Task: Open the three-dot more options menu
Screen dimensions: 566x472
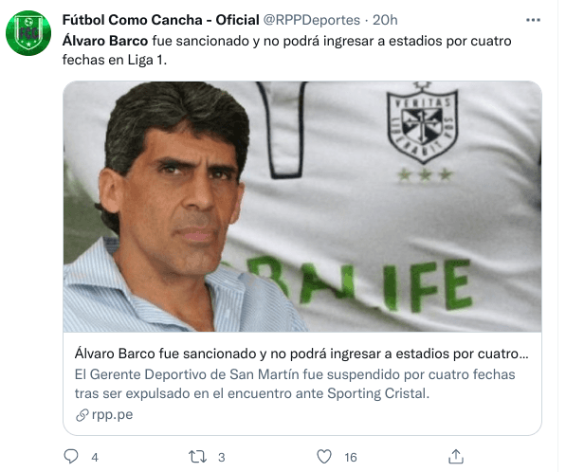Action: pyautogui.click(x=533, y=20)
